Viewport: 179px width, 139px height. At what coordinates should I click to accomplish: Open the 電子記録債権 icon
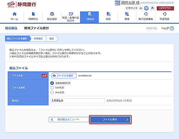click(146, 14)
